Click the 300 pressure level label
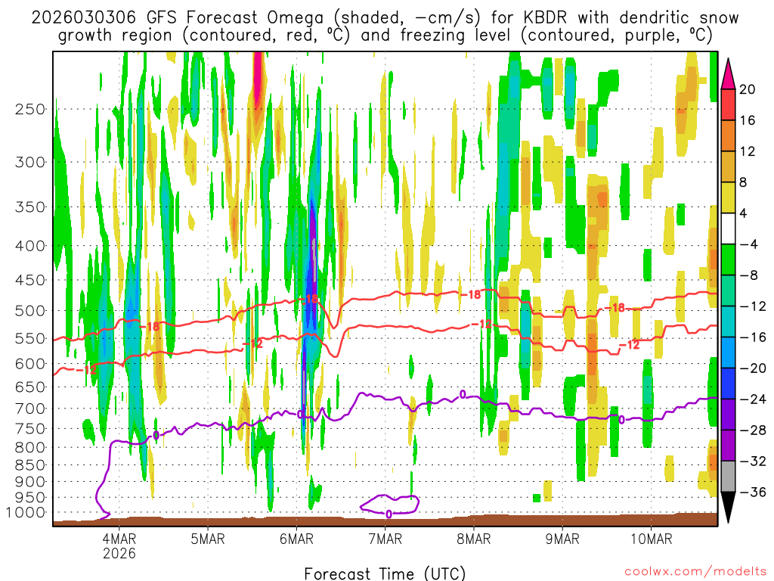Viewport: 774px width, 581px height. (x=30, y=162)
